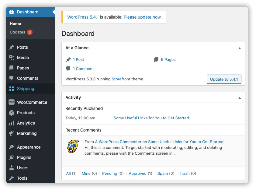This screenshot has width=256, height=190.
Task: Click the WordPress 5.4.1 link in notice
Action: [x=83, y=17]
